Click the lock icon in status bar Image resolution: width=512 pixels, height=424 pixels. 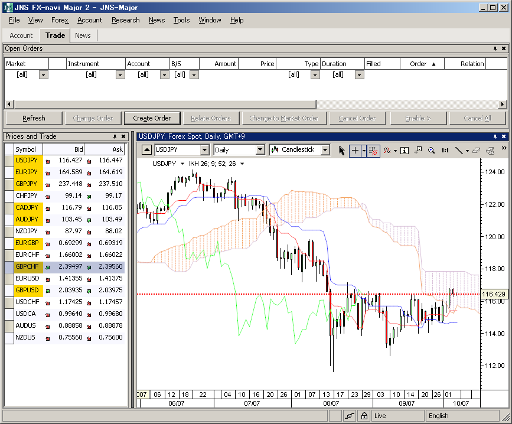point(364,416)
